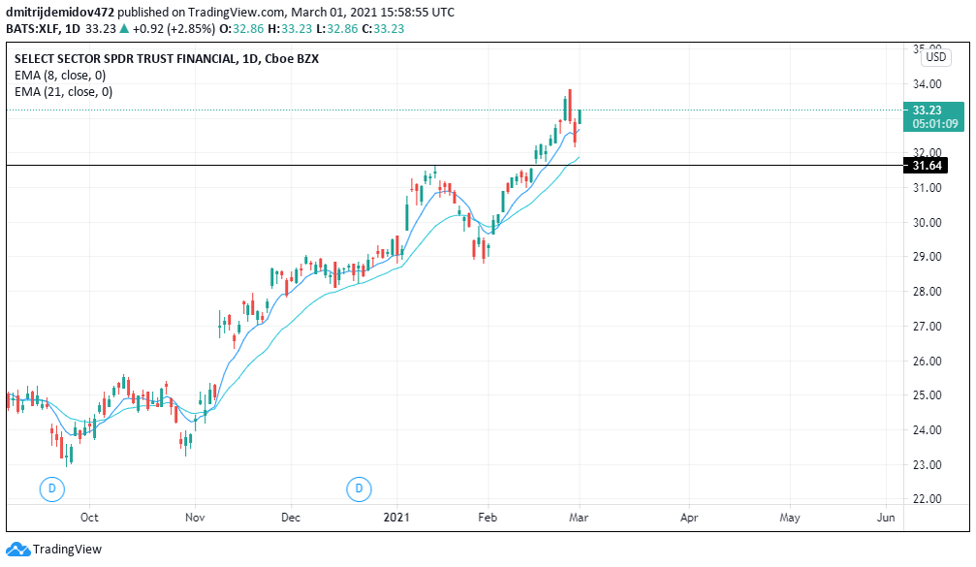Click the low value L:32.86
976x567 pixels.
click(336, 29)
